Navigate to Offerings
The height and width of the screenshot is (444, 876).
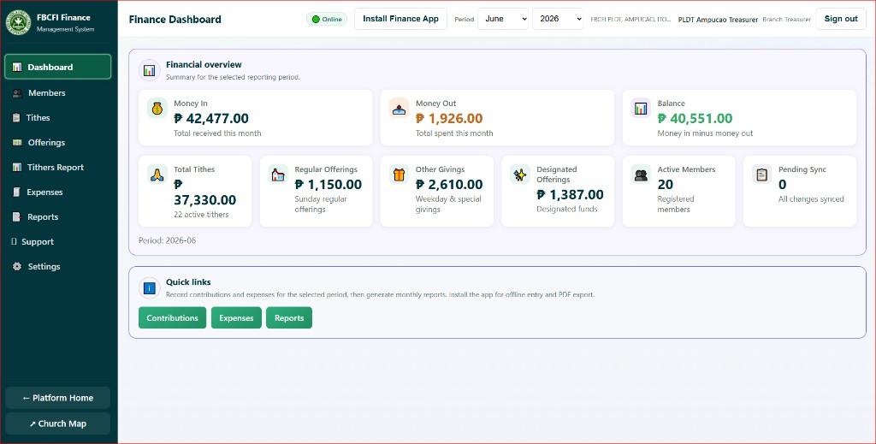pos(58,142)
